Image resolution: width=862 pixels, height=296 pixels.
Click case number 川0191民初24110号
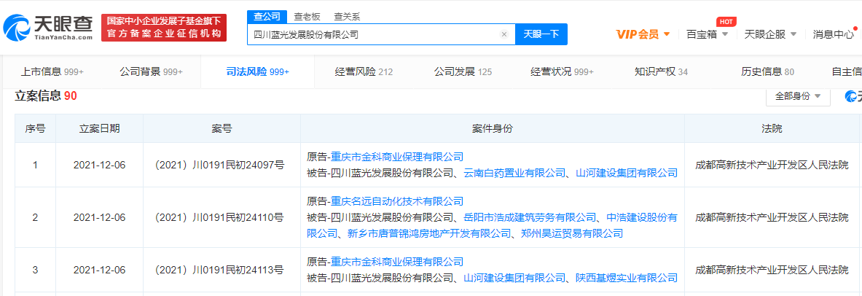click(220, 217)
